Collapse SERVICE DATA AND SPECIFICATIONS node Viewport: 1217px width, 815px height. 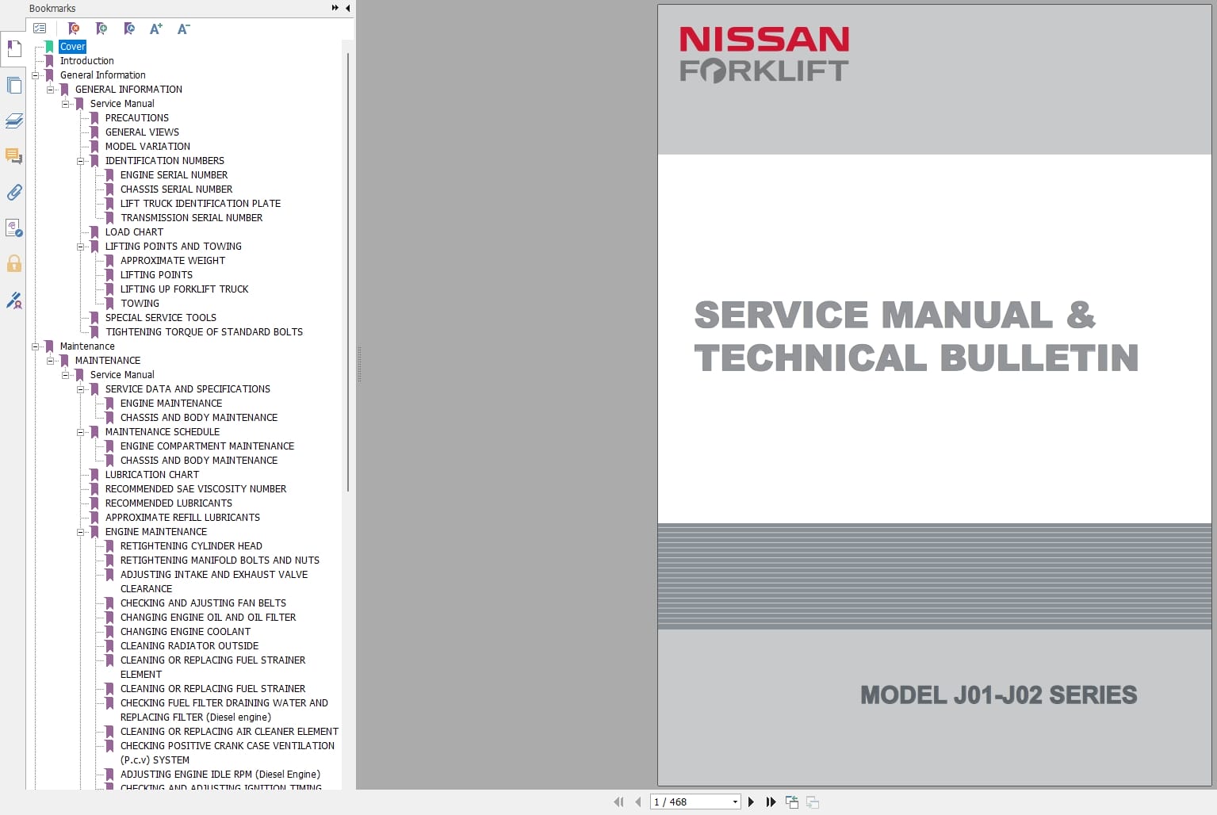coord(80,389)
